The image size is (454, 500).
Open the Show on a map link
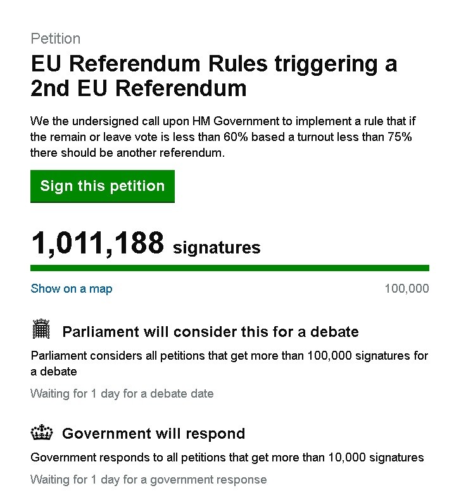(x=72, y=289)
